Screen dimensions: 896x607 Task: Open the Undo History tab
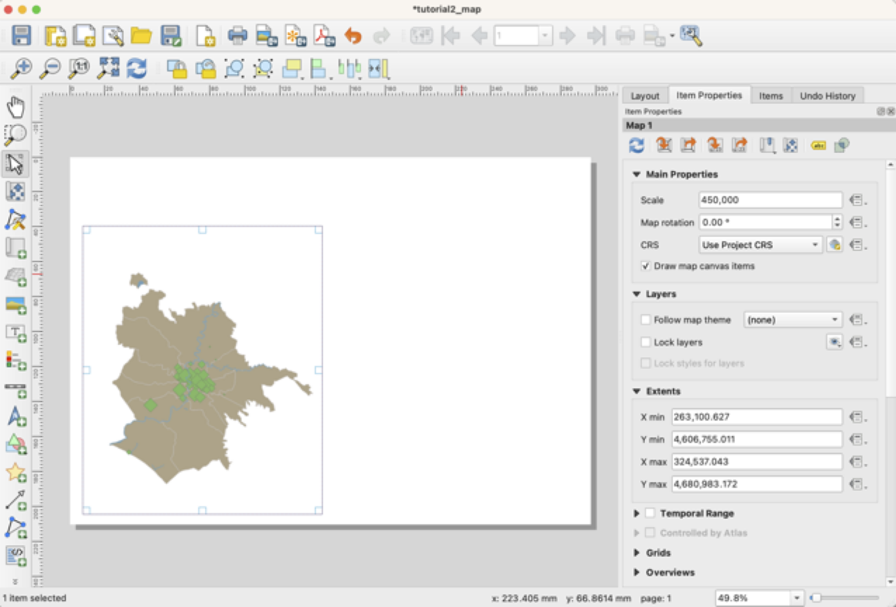827,96
